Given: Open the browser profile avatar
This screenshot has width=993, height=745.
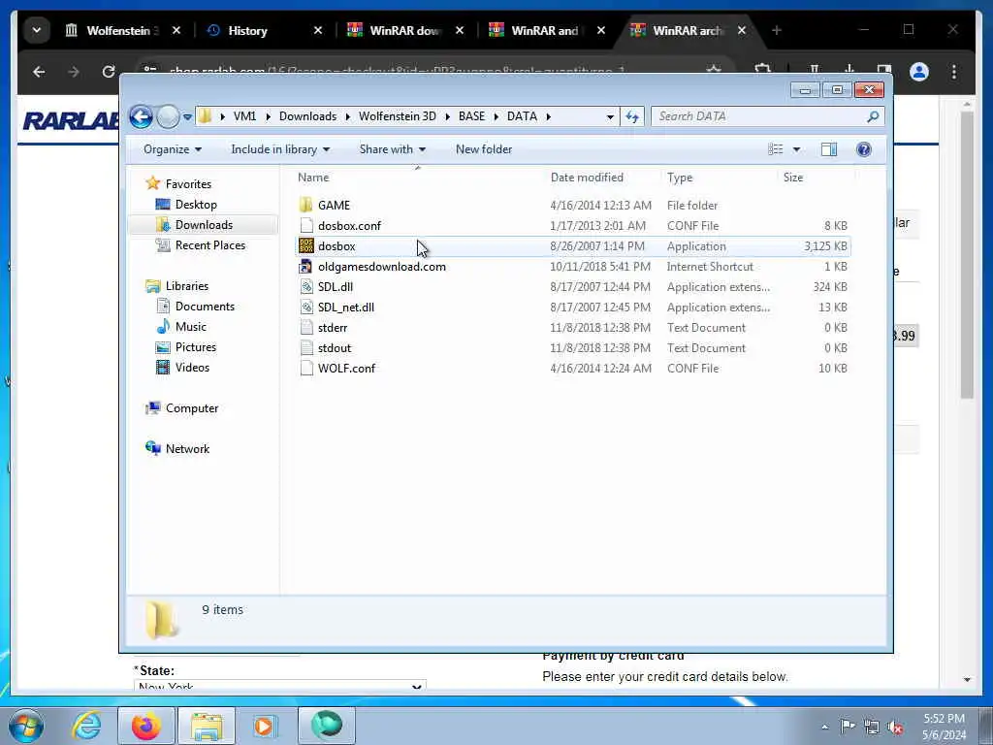Looking at the screenshot, I should click(919, 72).
